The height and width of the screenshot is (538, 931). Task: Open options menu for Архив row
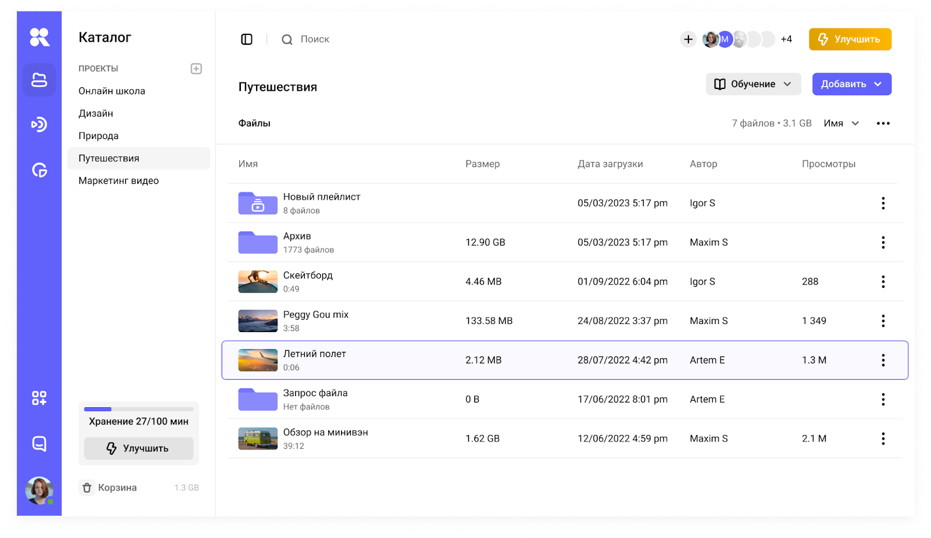[883, 243]
